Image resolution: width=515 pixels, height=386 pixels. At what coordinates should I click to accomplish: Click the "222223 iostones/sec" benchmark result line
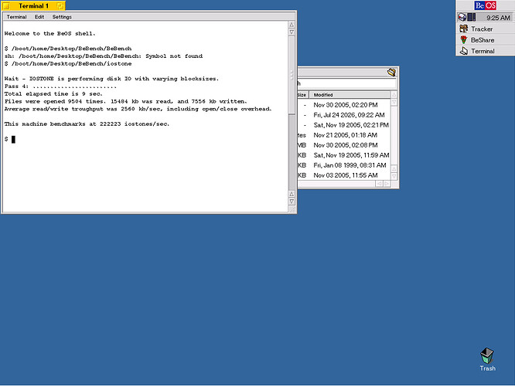click(87, 124)
